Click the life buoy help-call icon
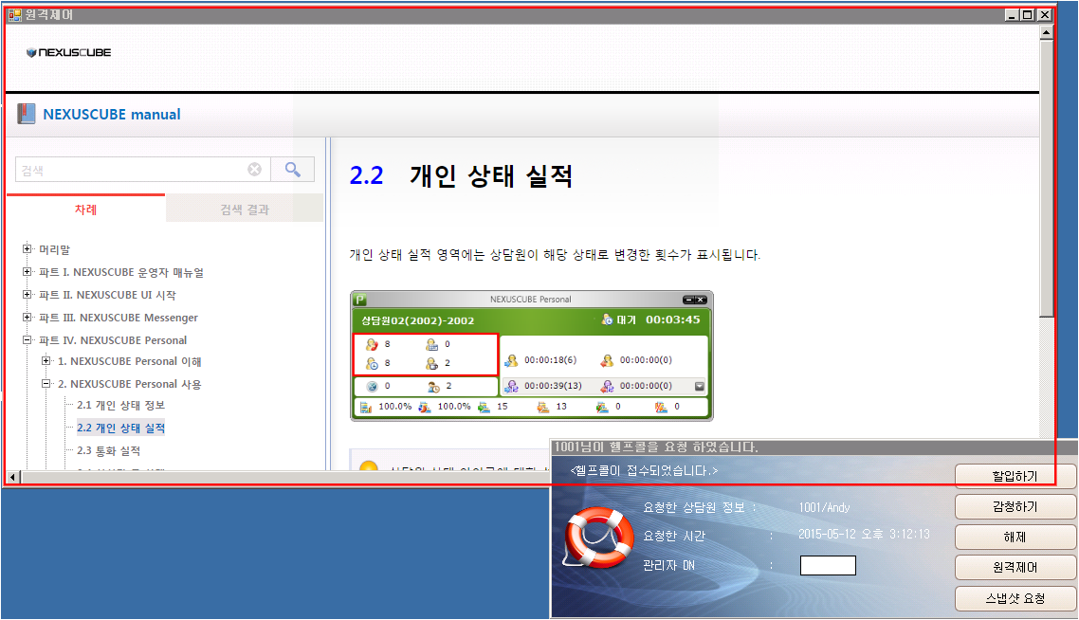 tap(598, 538)
